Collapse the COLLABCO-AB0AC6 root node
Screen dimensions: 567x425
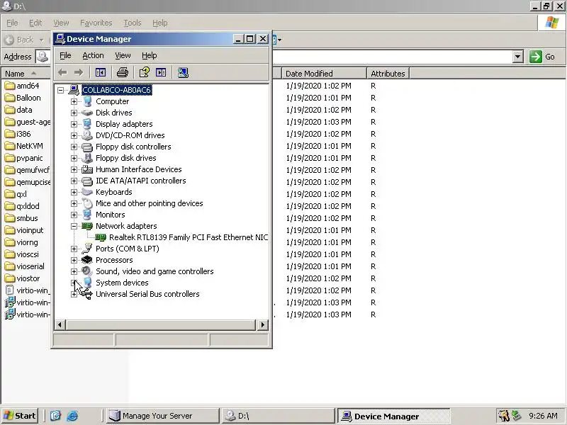tap(61, 90)
